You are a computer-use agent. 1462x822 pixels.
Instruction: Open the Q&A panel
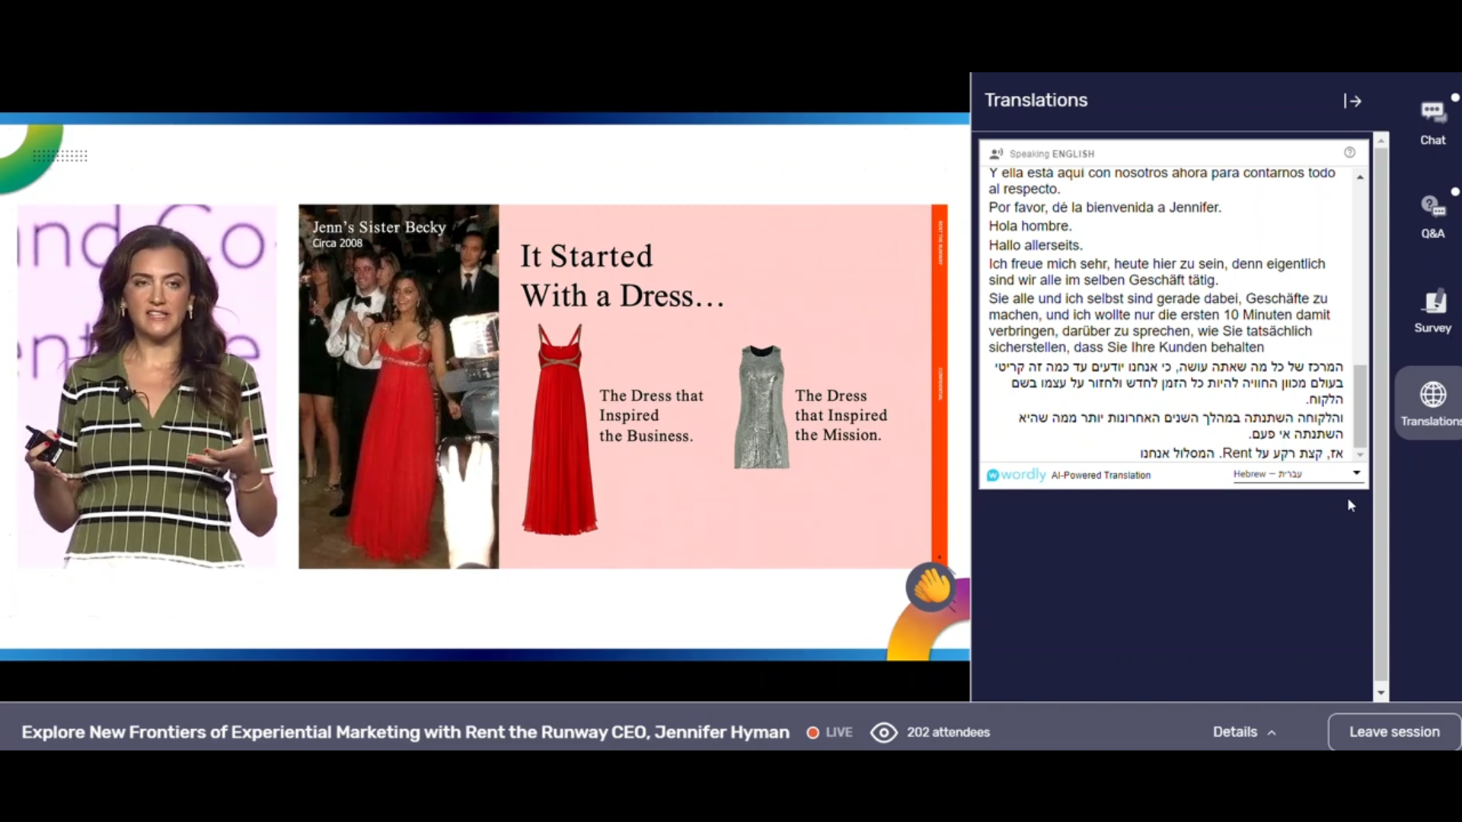[x=1432, y=215]
